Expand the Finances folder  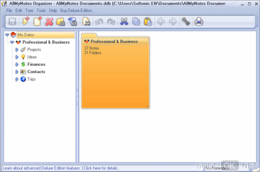(17, 64)
